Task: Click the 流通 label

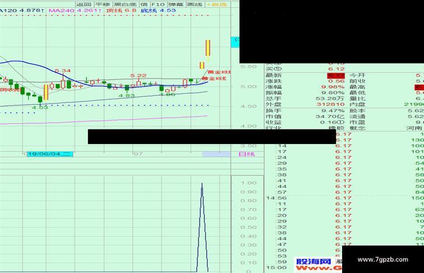Action: 357,117
